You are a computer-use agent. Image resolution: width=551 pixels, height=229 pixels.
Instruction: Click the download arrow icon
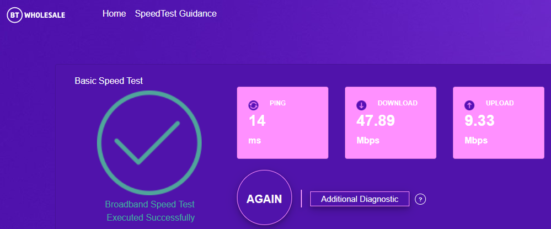pos(361,105)
